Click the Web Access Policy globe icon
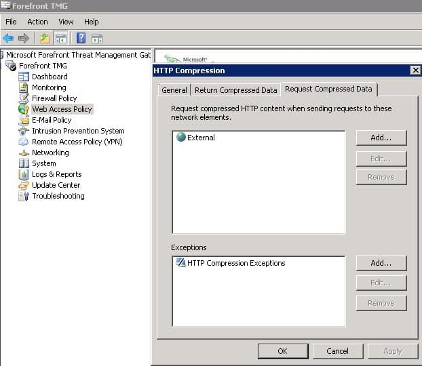Screen dimensions: 422x366 (x=24, y=109)
